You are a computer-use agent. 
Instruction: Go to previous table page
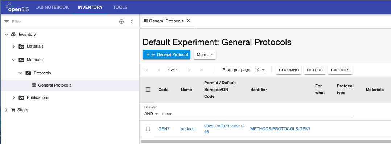(x=159, y=70)
